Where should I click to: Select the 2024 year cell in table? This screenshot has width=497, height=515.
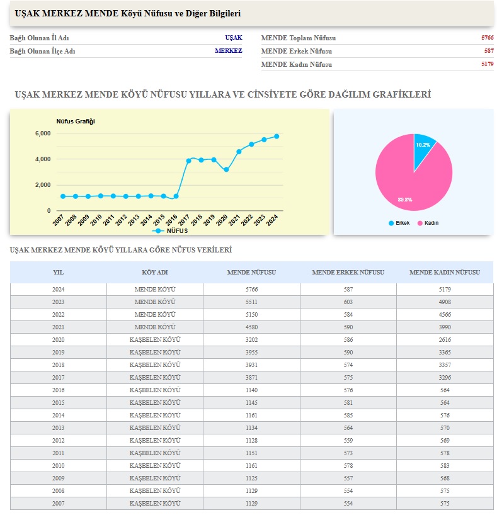pyautogui.click(x=58, y=289)
